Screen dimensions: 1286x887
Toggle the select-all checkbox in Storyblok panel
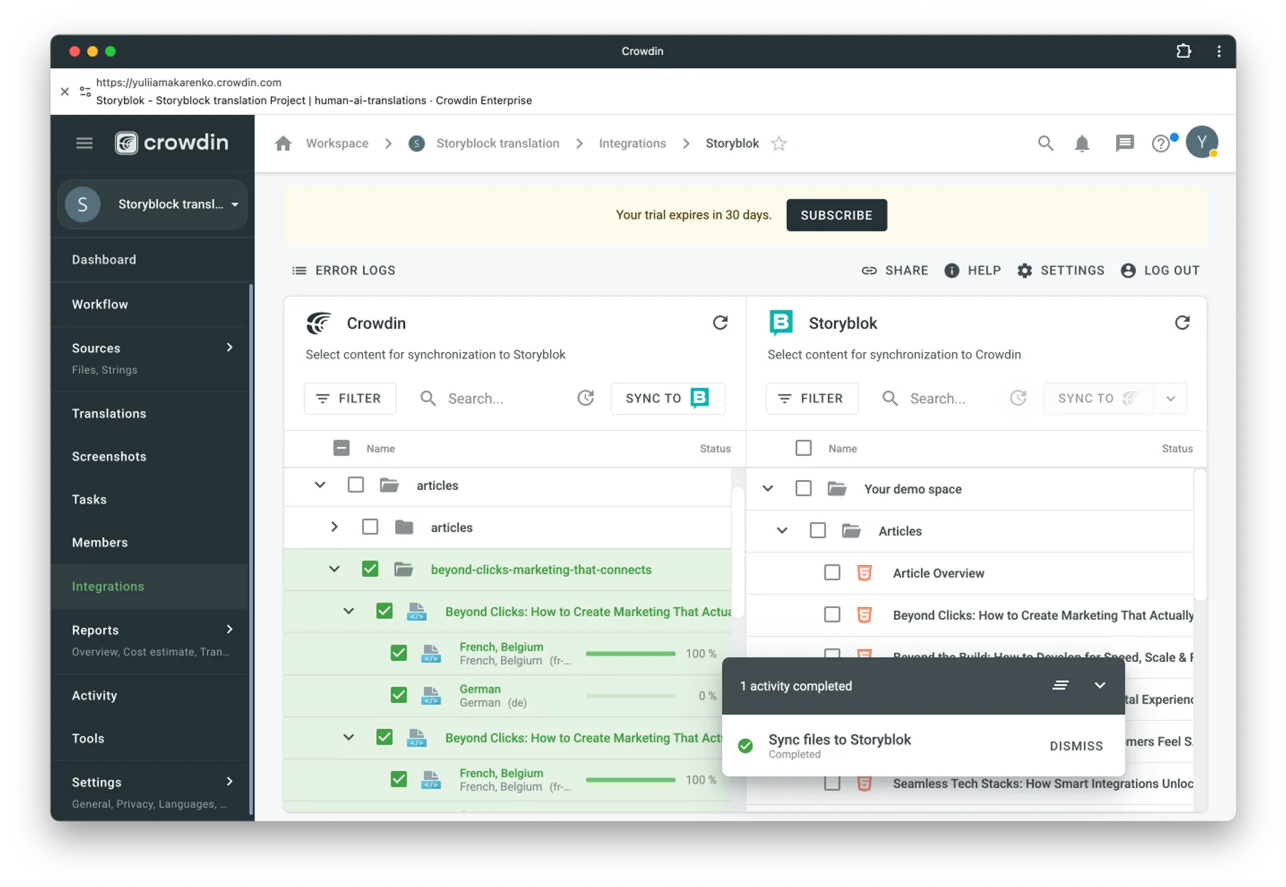coord(803,448)
